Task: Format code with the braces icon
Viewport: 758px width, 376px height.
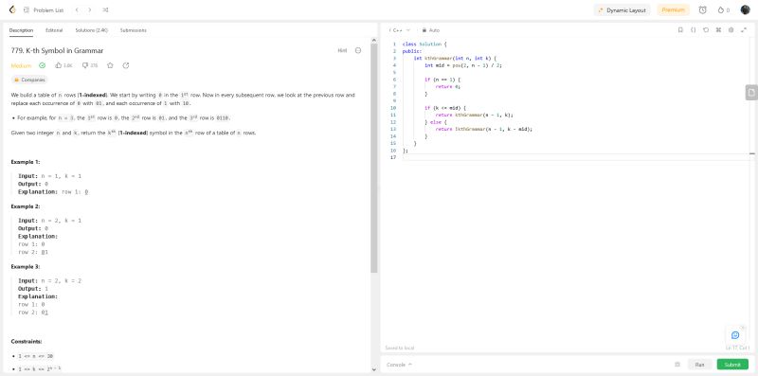Action: point(693,30)
